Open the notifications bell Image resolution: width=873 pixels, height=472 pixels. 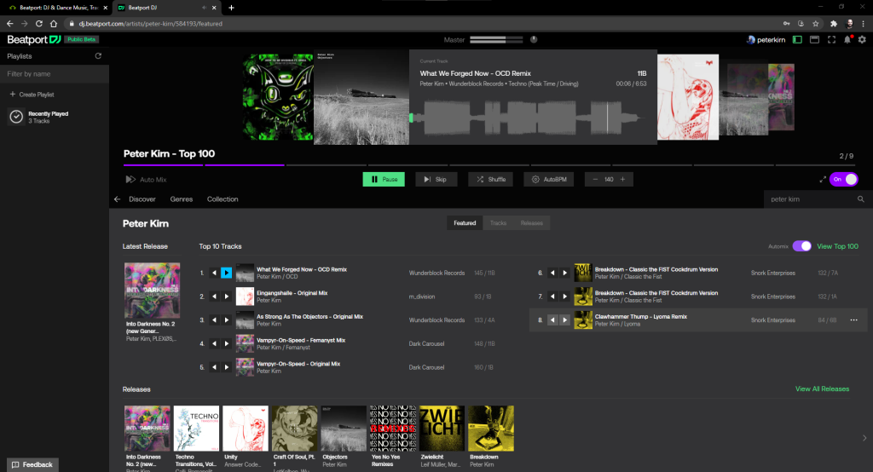(847, 39)
